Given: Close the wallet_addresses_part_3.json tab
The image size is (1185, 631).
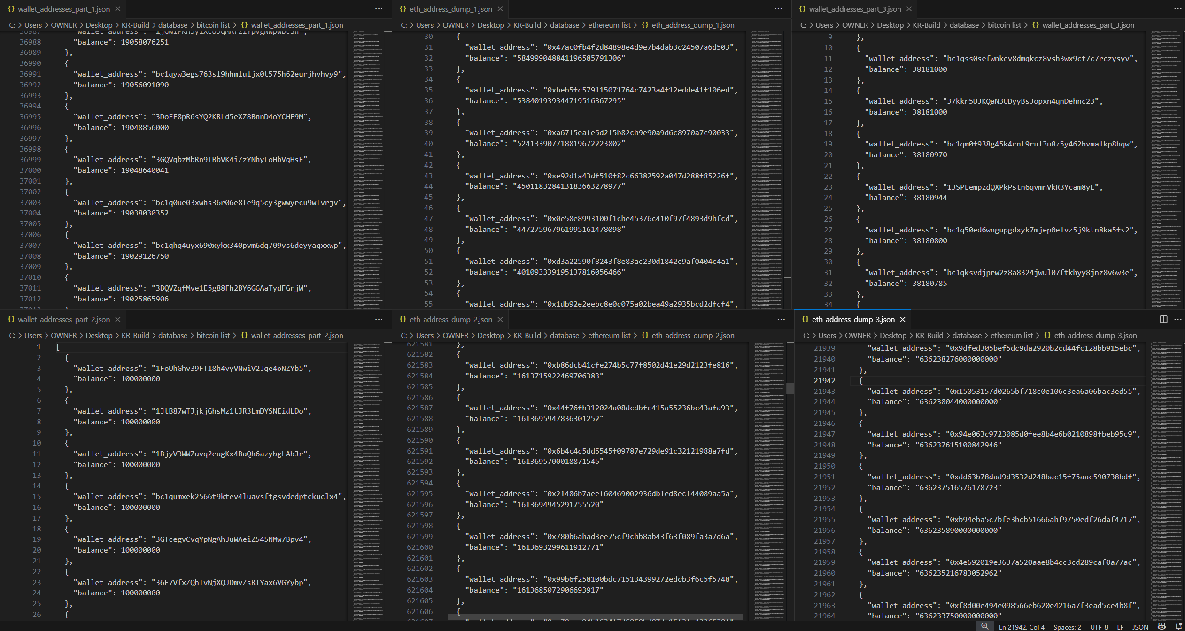Looking at the screenshot, I should tap(909, 9).
